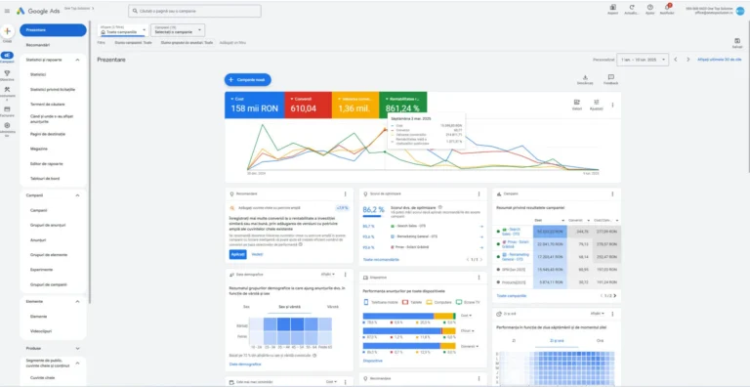The width and height of the screenshot is (750, 387).
Task: Open Afișați dropdown in Date demografice card
Action: pos(328,275)
